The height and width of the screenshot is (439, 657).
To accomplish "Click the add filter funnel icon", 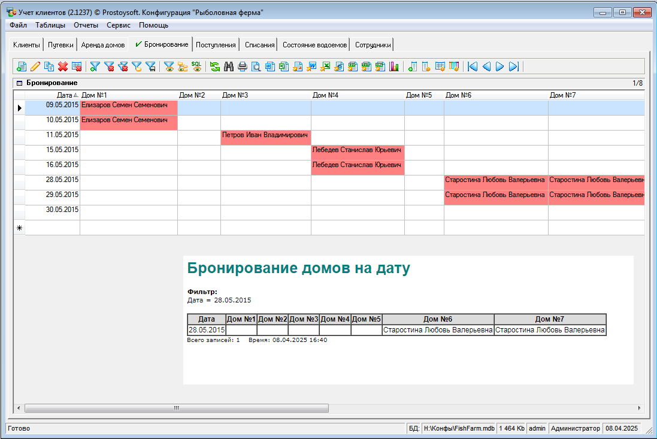I will pyautogui.click(x=95, y=66).
